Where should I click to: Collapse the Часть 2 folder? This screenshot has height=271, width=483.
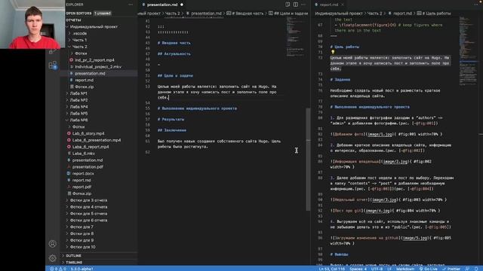click(x=79, y=47)
